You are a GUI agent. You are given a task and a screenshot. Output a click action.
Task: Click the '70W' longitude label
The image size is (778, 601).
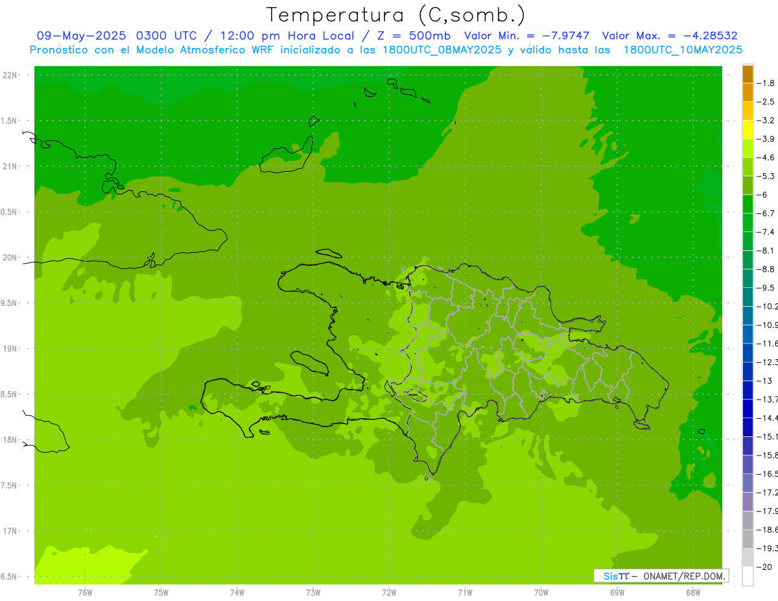point(541,593)
